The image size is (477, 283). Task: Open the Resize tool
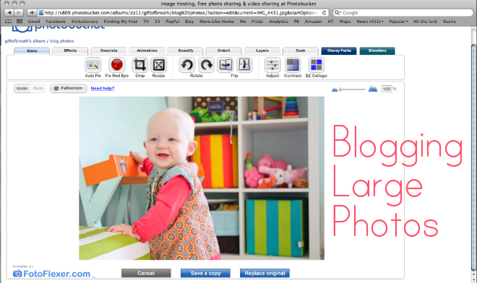tap(159, 65)
